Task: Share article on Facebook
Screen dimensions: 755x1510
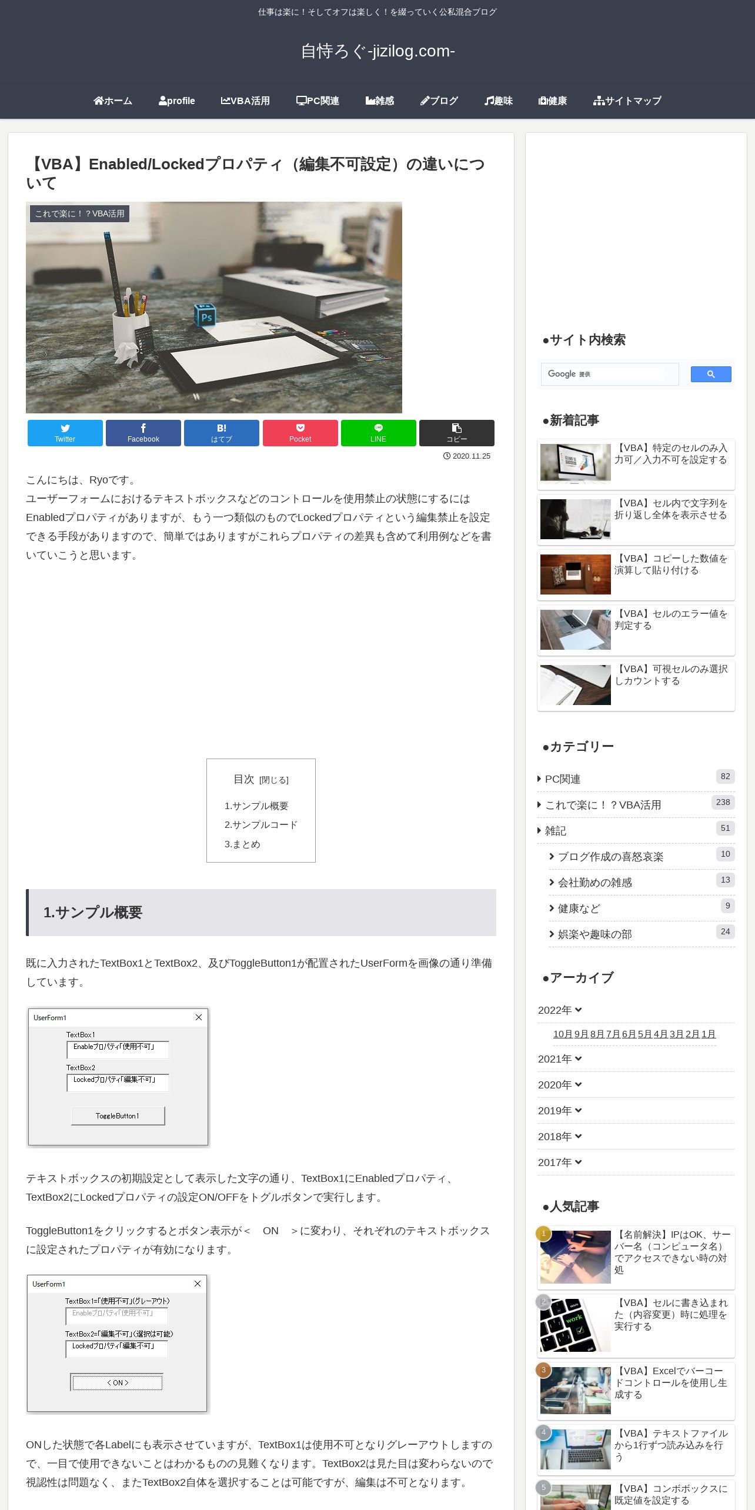Action: (143, 433)
